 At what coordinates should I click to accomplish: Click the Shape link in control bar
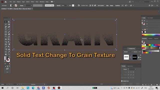111,5
